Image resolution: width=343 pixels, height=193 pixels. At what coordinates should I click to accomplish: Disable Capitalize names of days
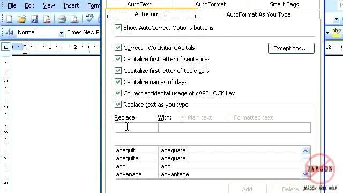[118, 82]
